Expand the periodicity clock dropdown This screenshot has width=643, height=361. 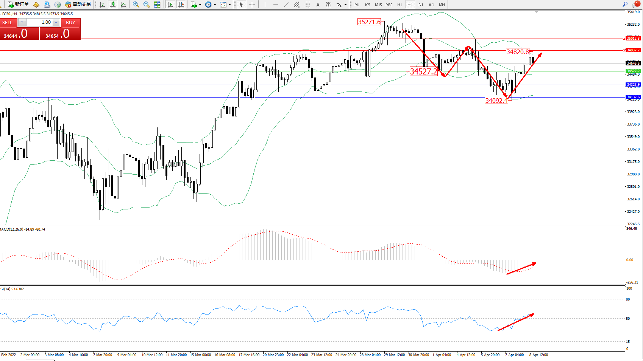[x=215, y=5]
